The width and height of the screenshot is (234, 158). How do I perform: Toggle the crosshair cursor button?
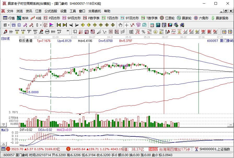coord(127,25)
